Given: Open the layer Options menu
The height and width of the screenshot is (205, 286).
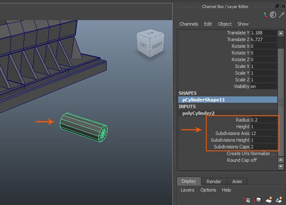Looking at the screenshot, I should pos(208,190).
